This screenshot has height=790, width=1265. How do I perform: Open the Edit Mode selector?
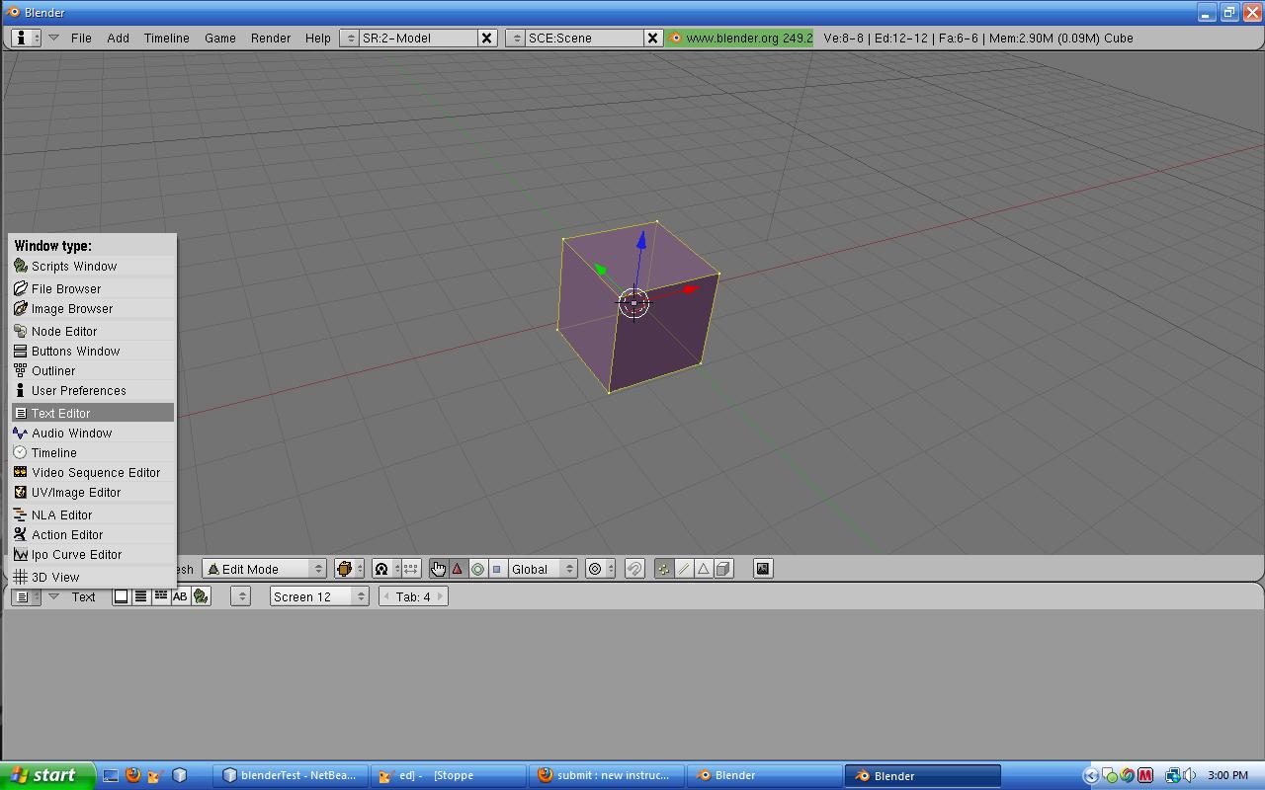tap(264, 569)
